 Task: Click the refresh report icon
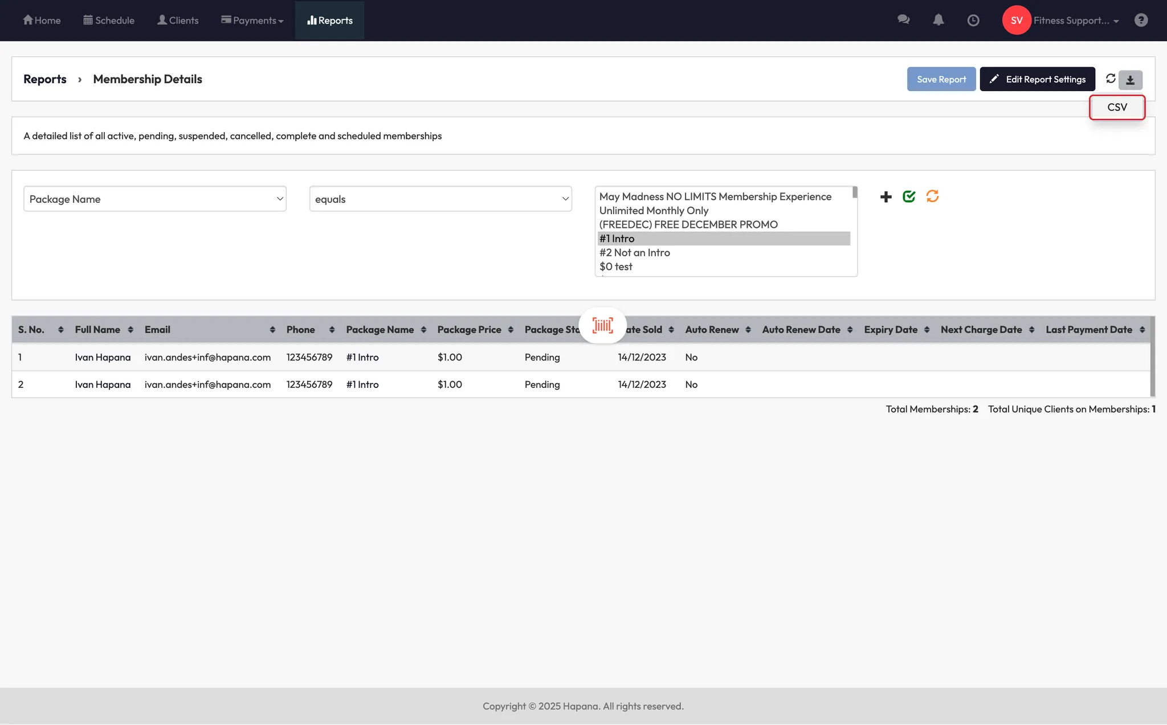[1111, 79]
